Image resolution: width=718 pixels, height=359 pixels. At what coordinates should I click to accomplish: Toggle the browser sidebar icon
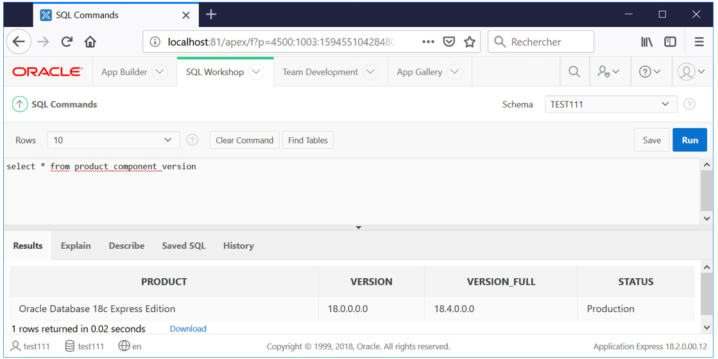[671, 42]
